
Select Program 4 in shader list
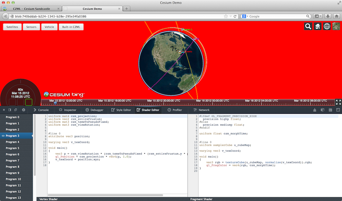(x=16, y=142)
